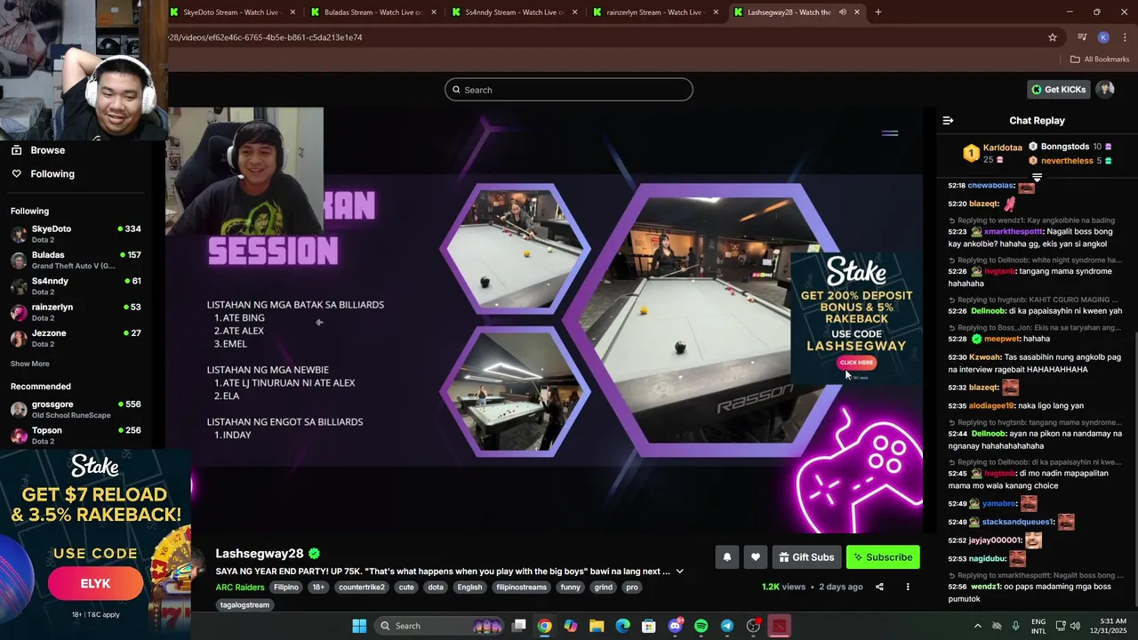This screenshot has height=640, width=1138.
Task: Subscribe to Lashsegway28
Action: click(x=883, y=557)
